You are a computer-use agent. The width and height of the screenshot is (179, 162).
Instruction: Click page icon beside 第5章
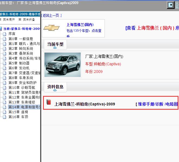tap(4, 63)
